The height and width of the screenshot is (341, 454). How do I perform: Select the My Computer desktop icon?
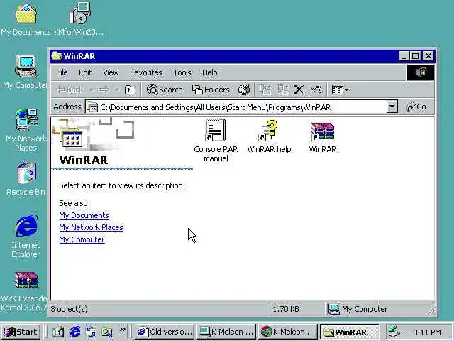pos(26,72)
